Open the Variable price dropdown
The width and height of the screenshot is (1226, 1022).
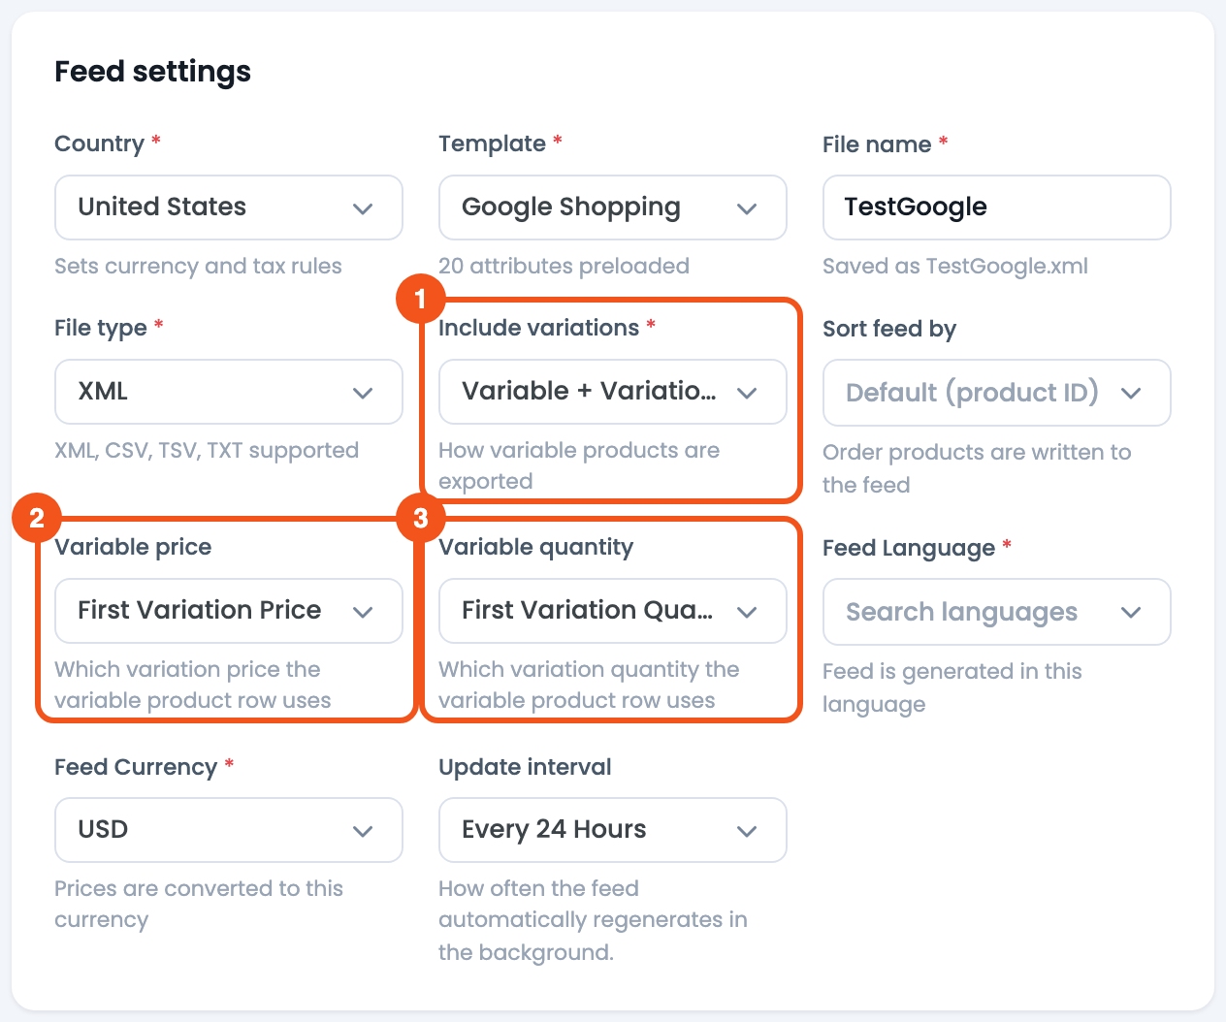tap(229, 611)
